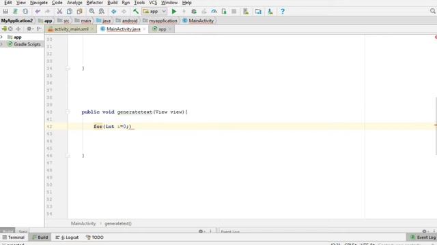Click the MainActivity class breadcrumb
This screenshot has height=245, width=437.
(198, 20)
